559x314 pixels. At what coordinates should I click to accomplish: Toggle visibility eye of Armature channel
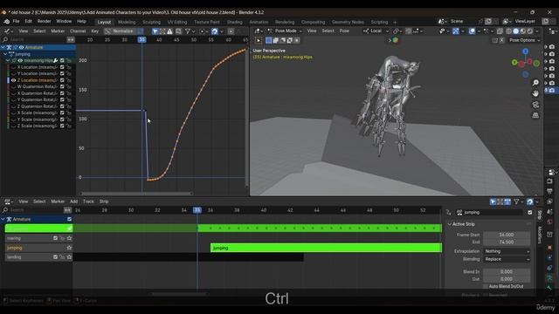pyautogui.click(x=21, y=47)
